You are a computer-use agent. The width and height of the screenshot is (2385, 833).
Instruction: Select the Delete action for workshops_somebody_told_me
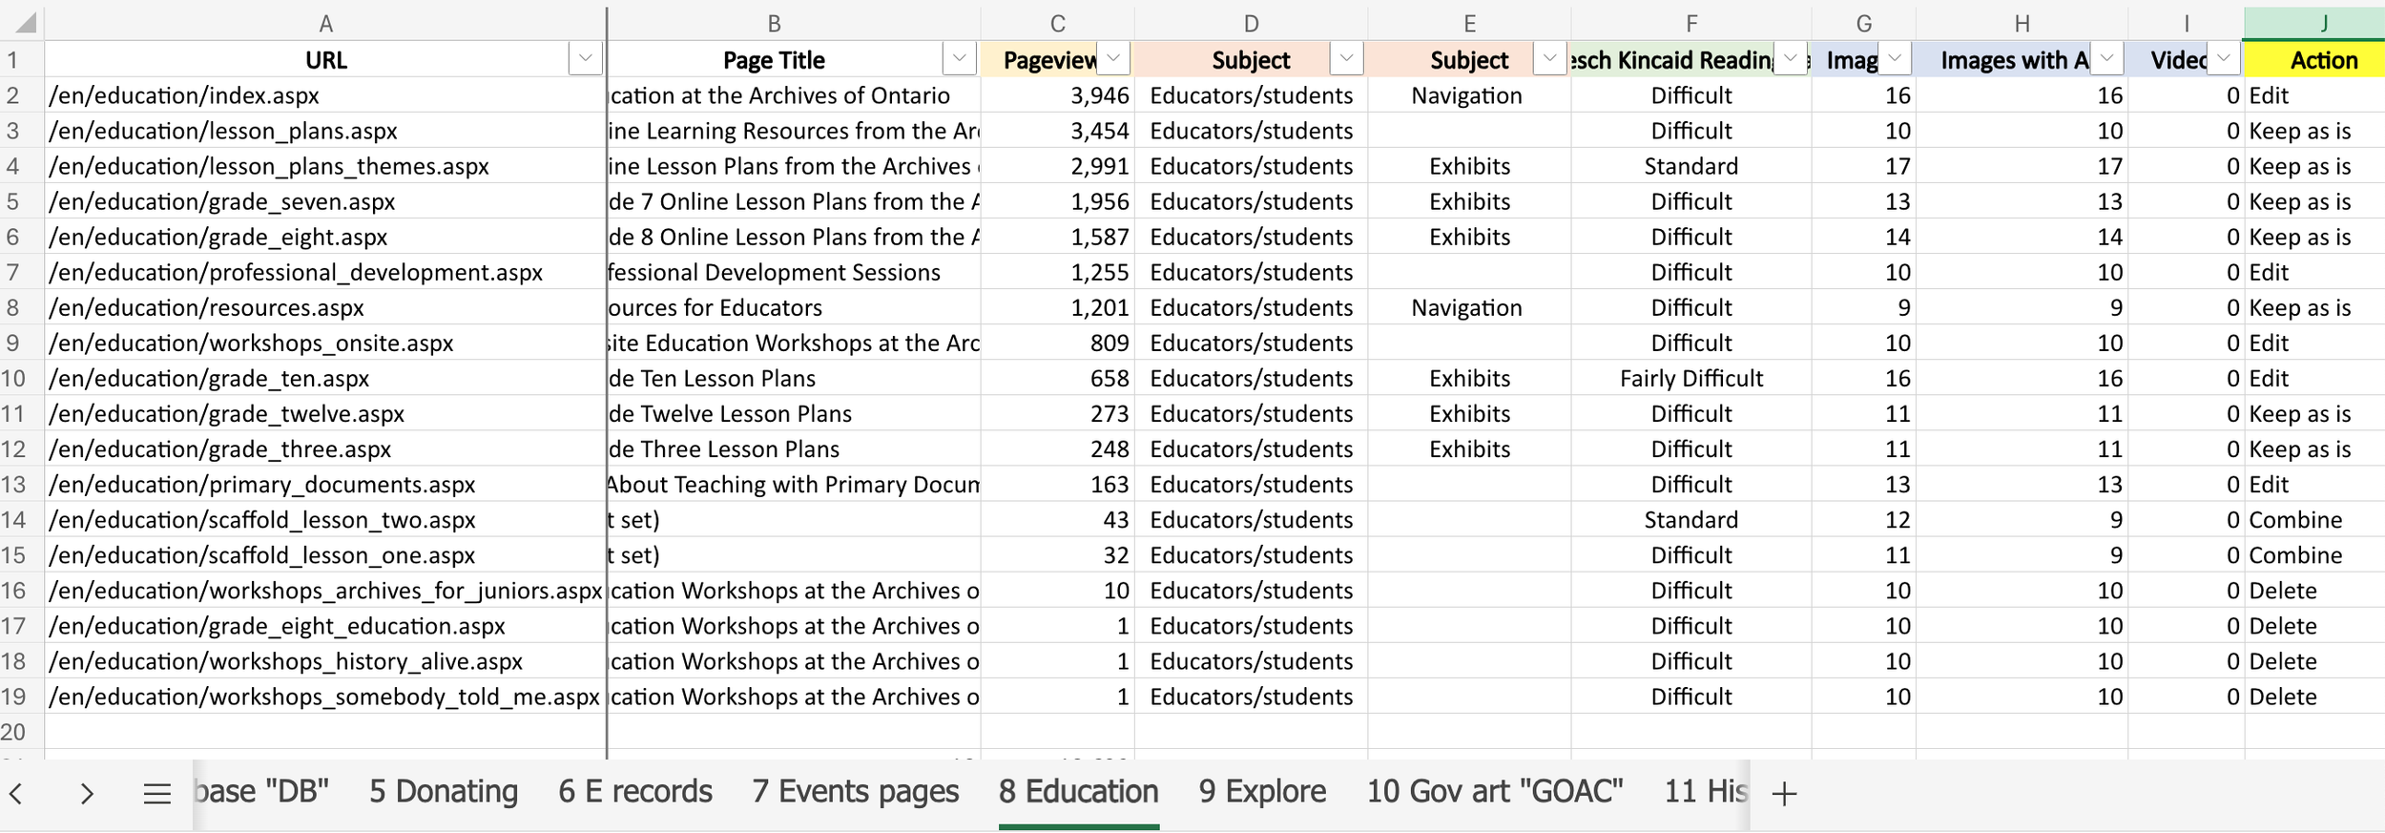[x=2314, y=697]
